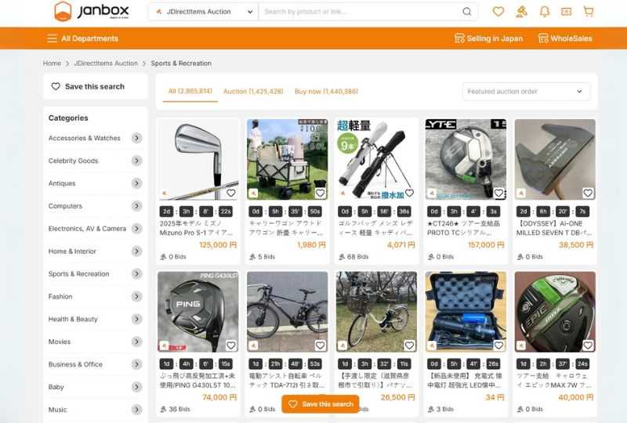The height and width of the screenshot is (423, 627).
Task: Switch to the Auction (1,425,428) tab
Action: [x=253, y=92]
